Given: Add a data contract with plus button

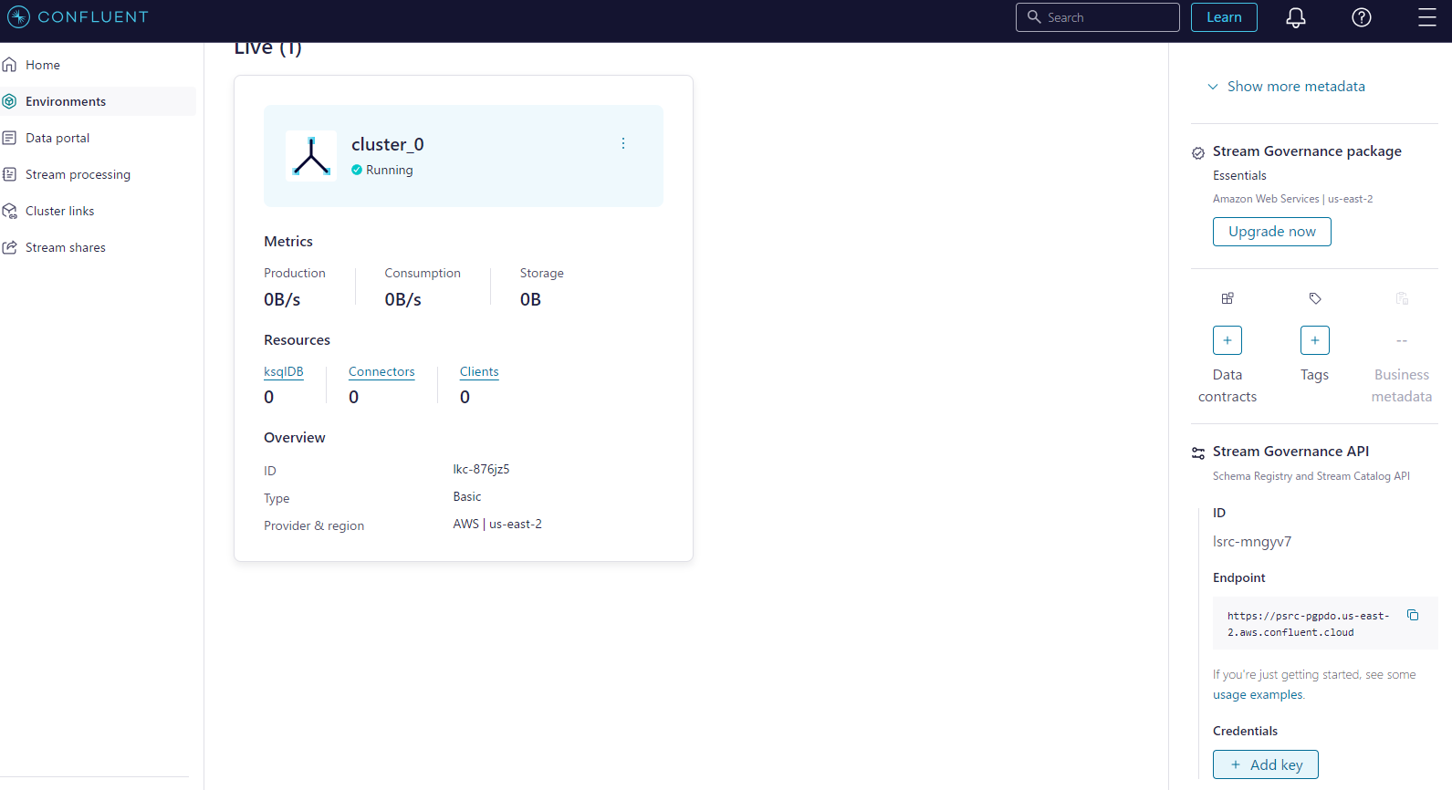Looking at the screenshot, I should click(x=1227, y=340).
